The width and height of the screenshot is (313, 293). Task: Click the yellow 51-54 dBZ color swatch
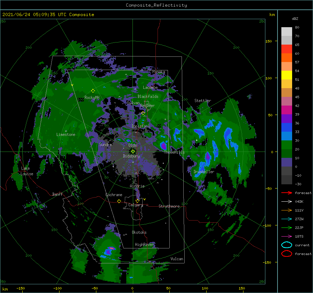(287, 75)
